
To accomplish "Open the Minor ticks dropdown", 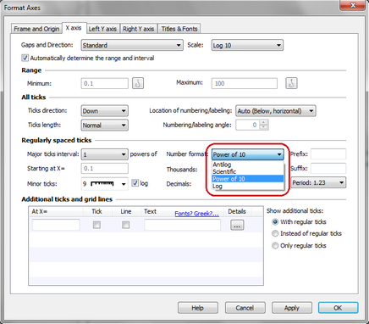I will [x=104, y=184].
